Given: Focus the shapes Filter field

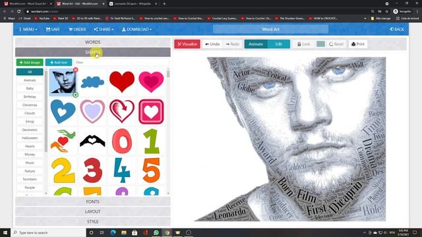Looking at the screenshot, I should pos(121,63).
